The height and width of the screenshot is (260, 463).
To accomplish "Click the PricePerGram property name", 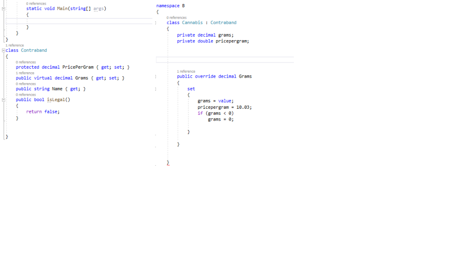I will tap(78, 67).
